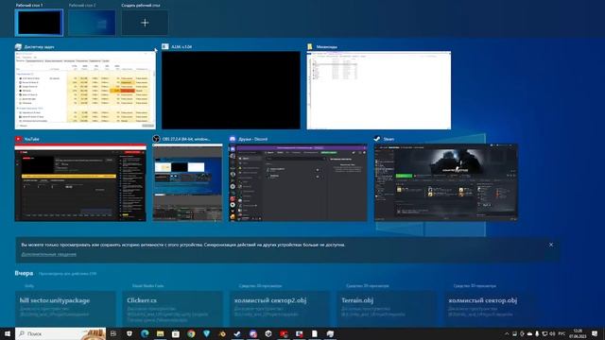Open the notification center icon
This screenshot has height=340, width=605.
595,333
